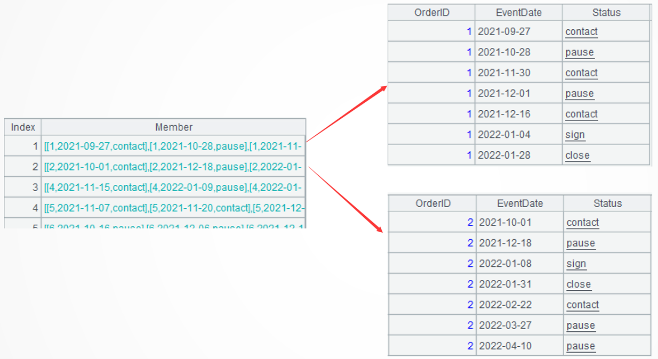
Task: Click contact status for 2021-09-27
Action: (581, 31)
